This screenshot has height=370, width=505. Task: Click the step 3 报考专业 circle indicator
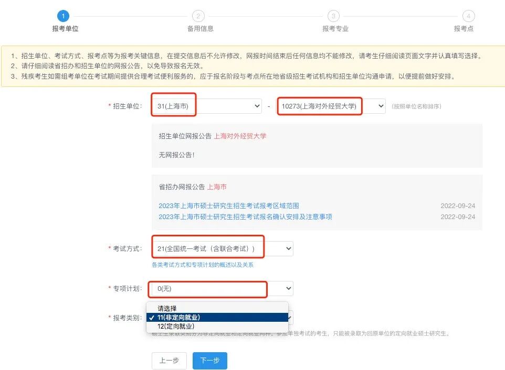click(333, 16)
